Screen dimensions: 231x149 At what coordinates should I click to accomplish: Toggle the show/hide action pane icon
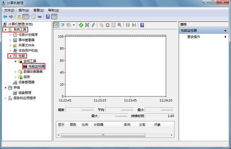[54, 17]
